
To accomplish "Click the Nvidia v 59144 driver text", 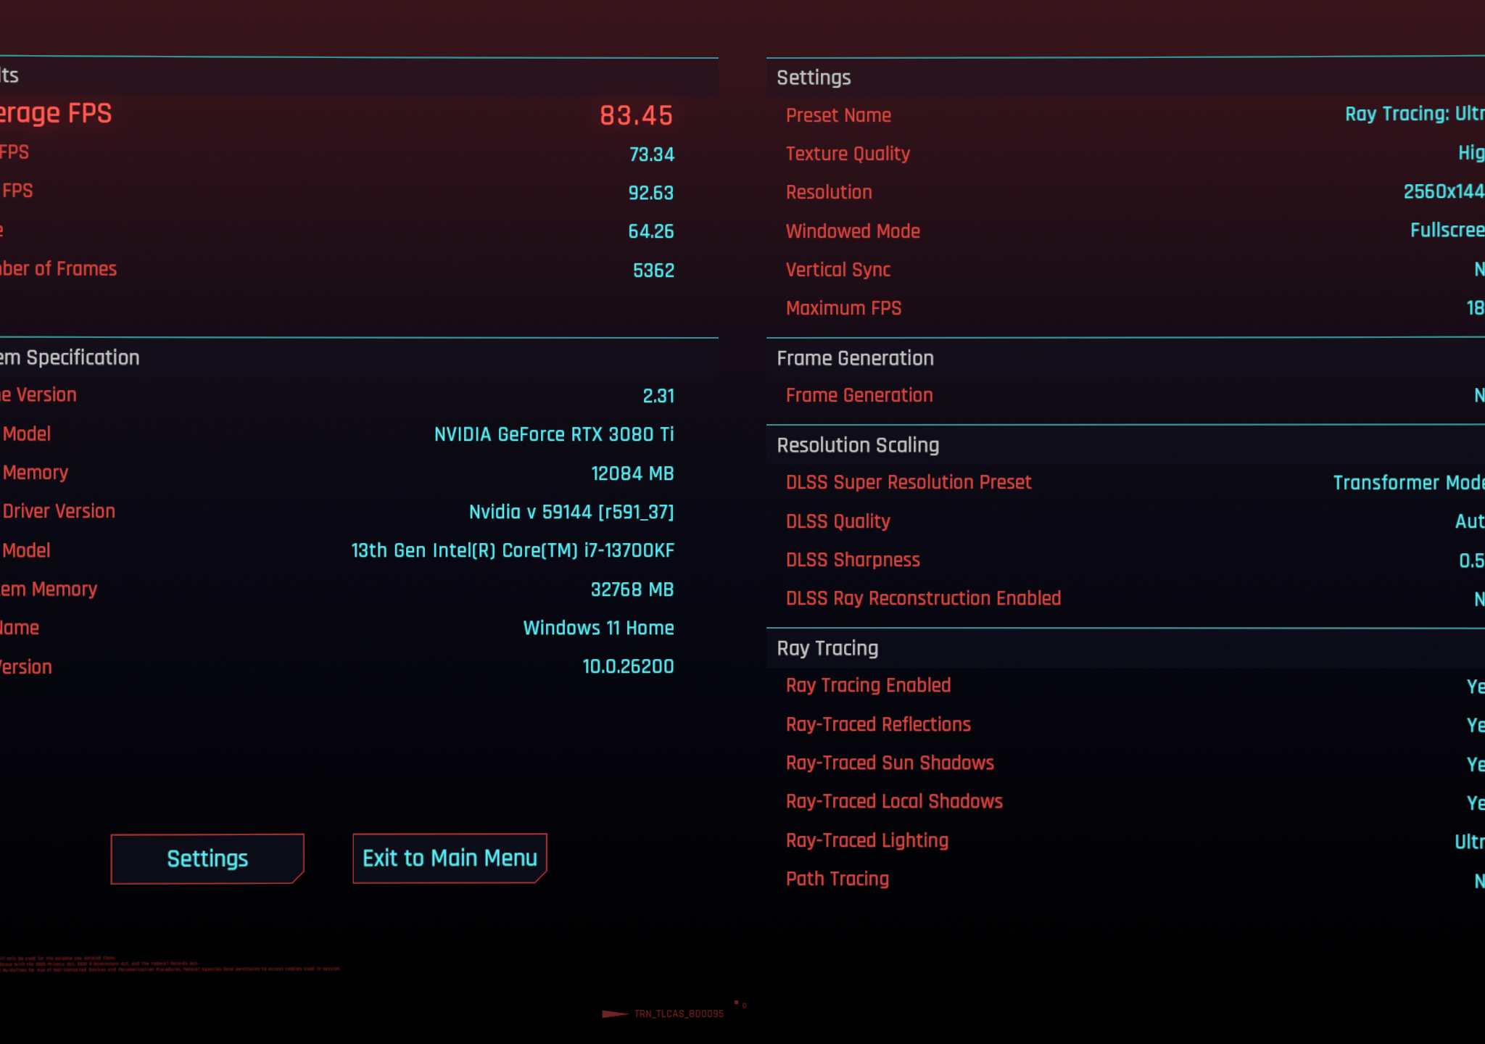I will 571,512.
